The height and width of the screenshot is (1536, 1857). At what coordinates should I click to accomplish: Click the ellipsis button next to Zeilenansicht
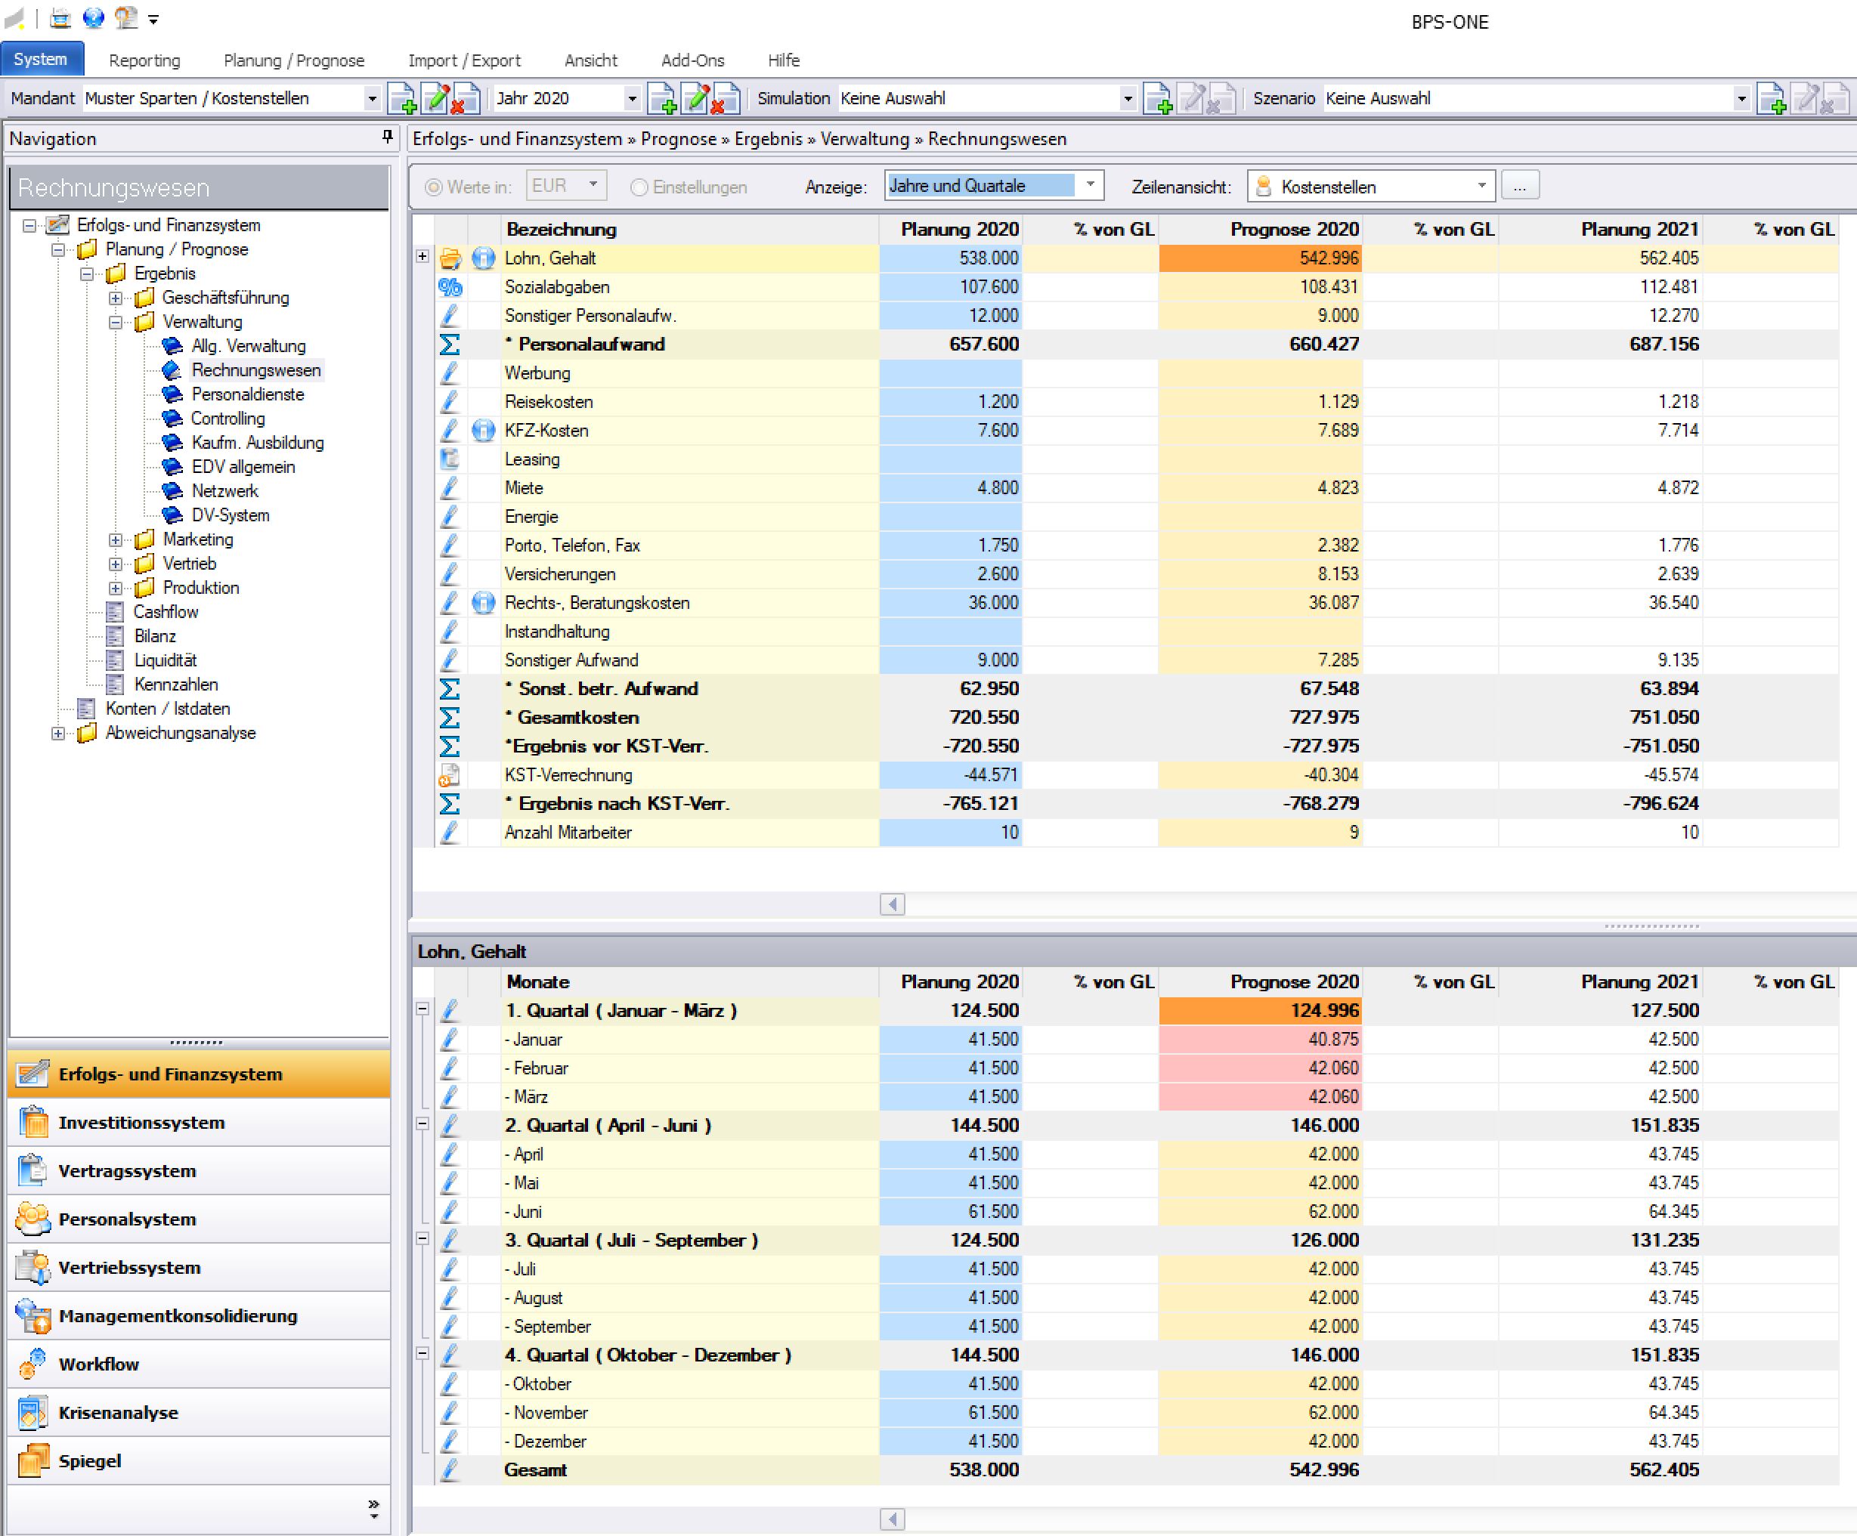[x=1519, y=186]
